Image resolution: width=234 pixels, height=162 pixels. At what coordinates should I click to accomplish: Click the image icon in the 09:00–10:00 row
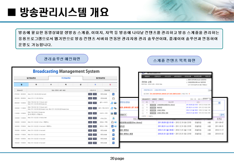[115, 103]
